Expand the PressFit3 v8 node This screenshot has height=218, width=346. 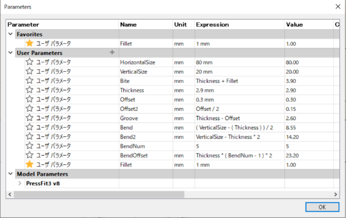click(x=20, y=183)
